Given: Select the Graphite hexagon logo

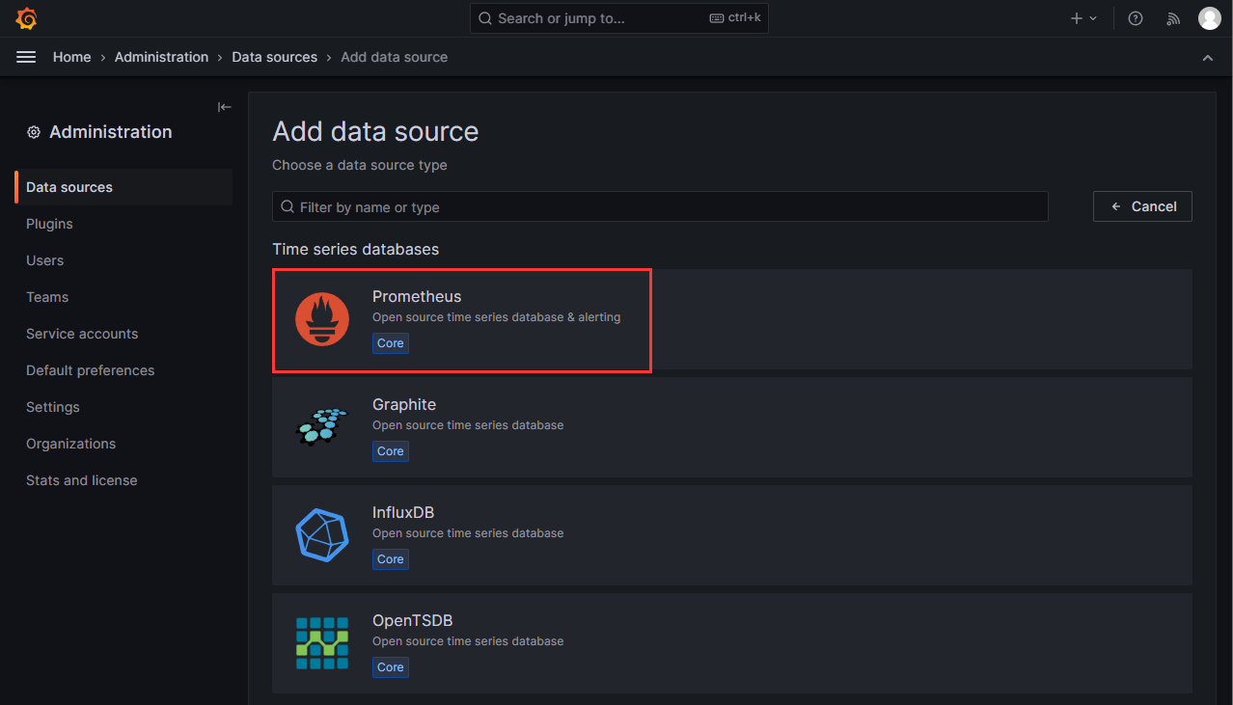Looking at the screenshot, I should point(321,427).
